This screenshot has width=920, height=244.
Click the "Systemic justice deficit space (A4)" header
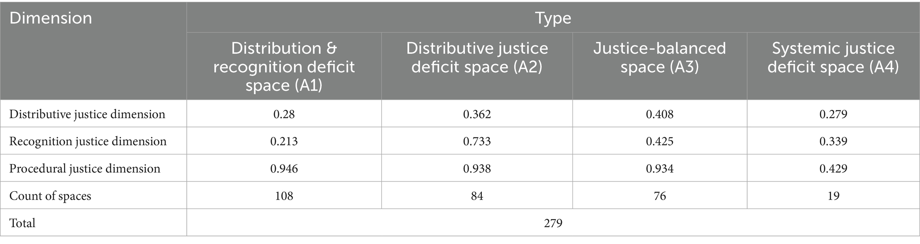click(833, 58)
